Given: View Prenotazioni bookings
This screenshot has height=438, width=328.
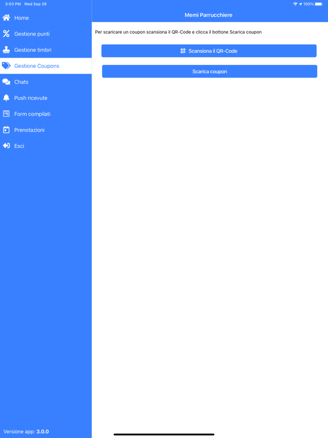Looking at the screenshot, I should tap(46, 130).
